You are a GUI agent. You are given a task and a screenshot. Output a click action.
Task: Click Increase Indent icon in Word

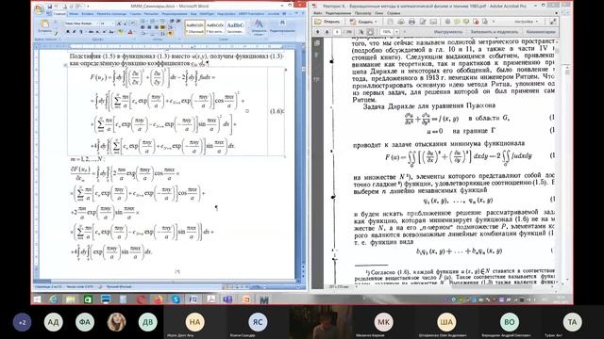178,21
